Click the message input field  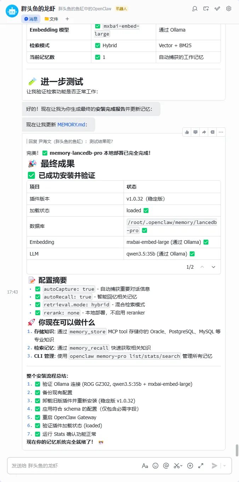[x=74, y=466]
